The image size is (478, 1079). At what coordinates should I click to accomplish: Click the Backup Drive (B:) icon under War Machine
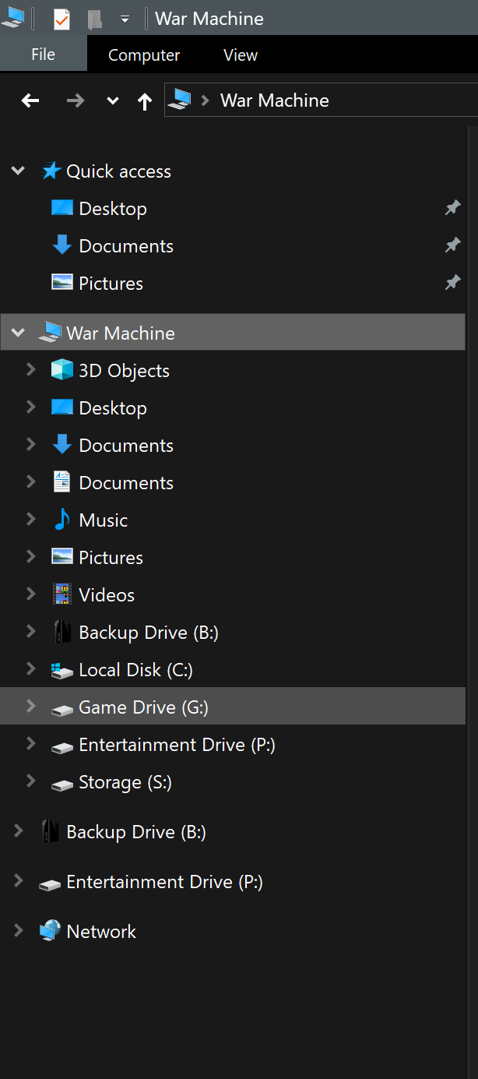62,632
